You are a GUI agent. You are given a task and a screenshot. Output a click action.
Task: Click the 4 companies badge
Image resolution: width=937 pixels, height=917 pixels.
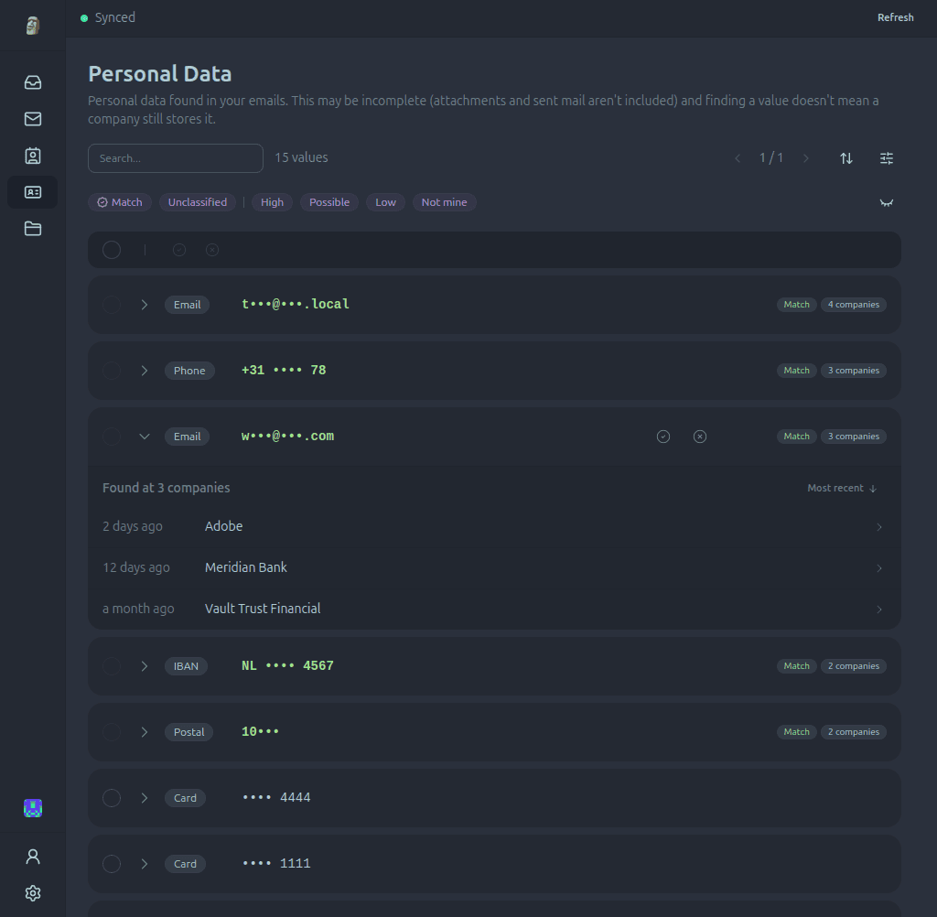(854, 305)
